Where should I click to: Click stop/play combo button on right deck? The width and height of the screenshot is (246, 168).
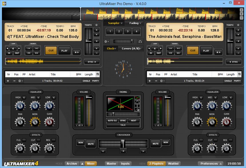coord(218,52)
